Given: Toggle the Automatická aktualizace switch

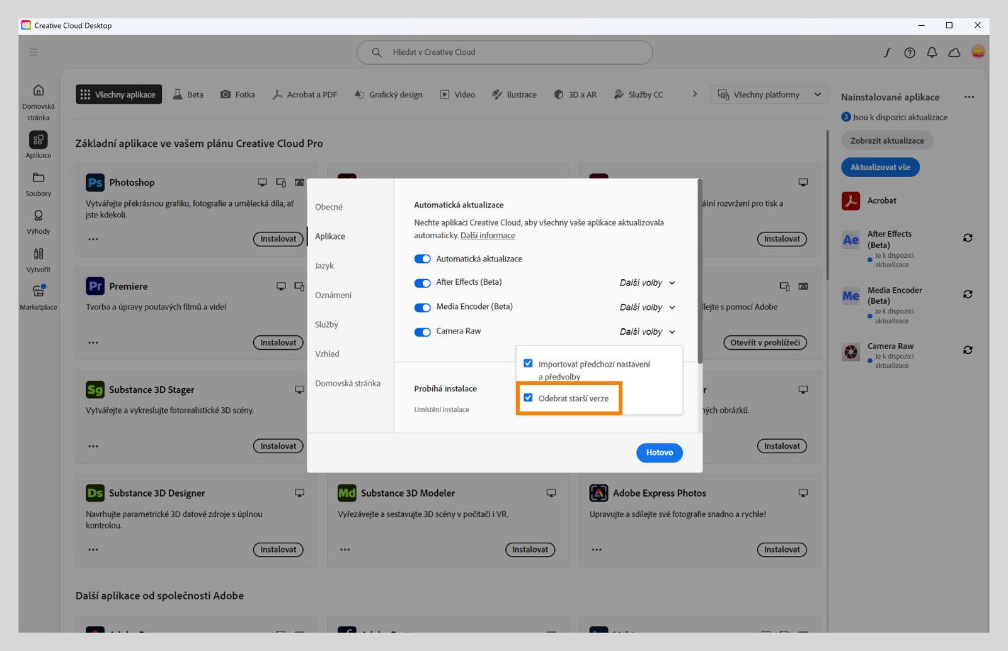Looking at the screenshot, I should (x=422, y=259).
